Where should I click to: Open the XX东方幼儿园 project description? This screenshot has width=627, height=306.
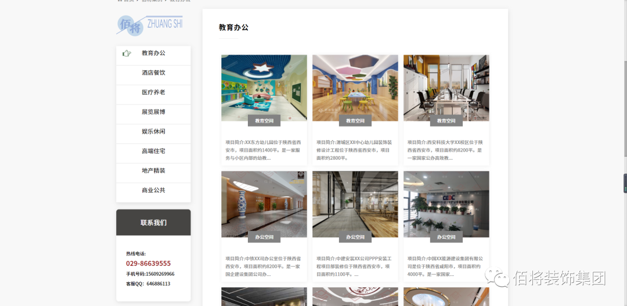click(264, 150)
